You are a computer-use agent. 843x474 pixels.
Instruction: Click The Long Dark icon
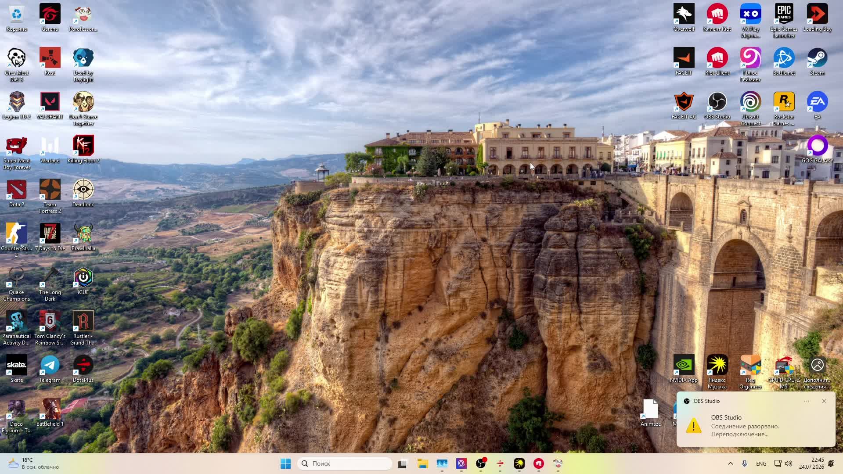tap(50, 284)
